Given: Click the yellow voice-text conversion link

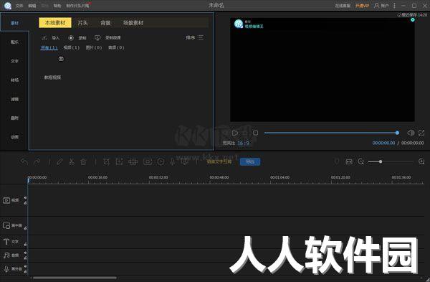Looking at the screenshot, I should point(219,161).
